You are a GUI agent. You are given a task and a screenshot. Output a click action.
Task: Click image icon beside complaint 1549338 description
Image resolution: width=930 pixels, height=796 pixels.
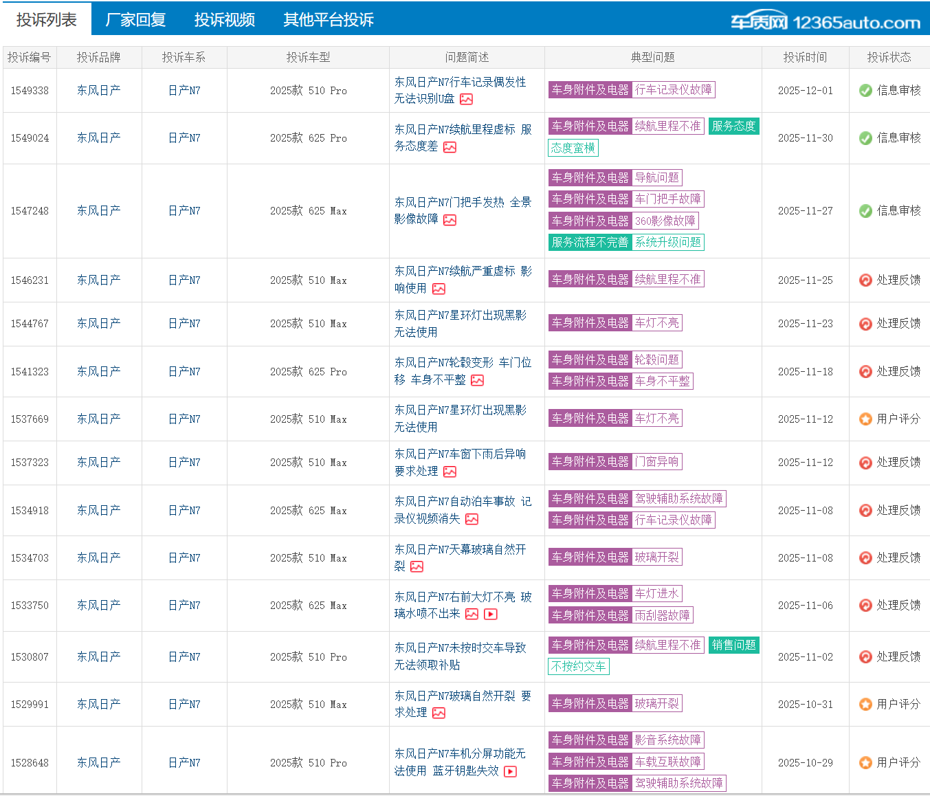coord(466,99)
